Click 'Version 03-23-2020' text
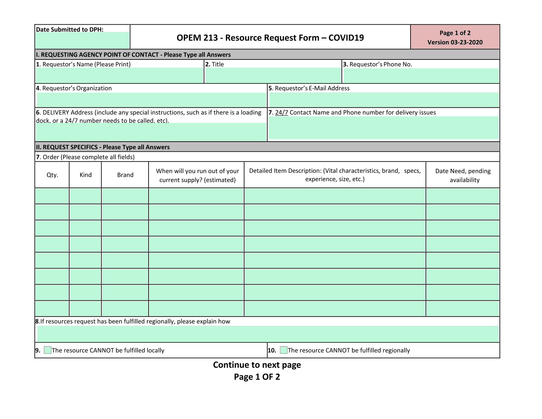The image size is (542, 419). click(455, 42)
